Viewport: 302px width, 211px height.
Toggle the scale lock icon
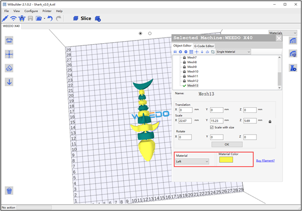(x=270, y=122)
